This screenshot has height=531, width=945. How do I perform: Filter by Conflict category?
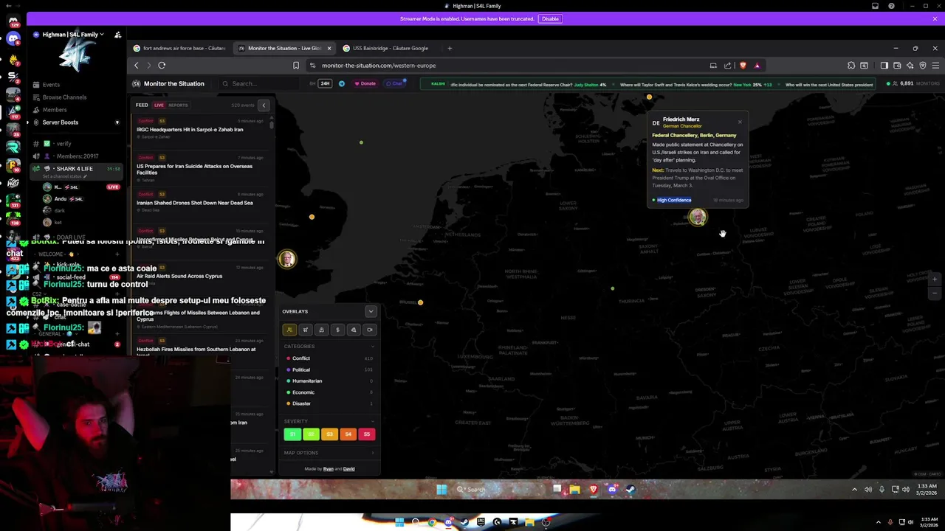click(300, 358)
